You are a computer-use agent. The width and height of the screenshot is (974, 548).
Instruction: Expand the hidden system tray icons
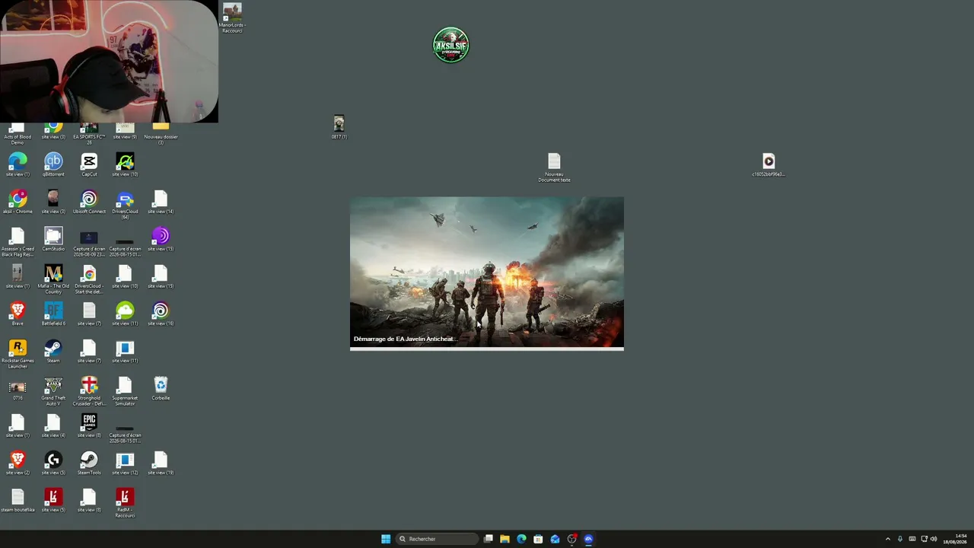(x=887, y=539)
